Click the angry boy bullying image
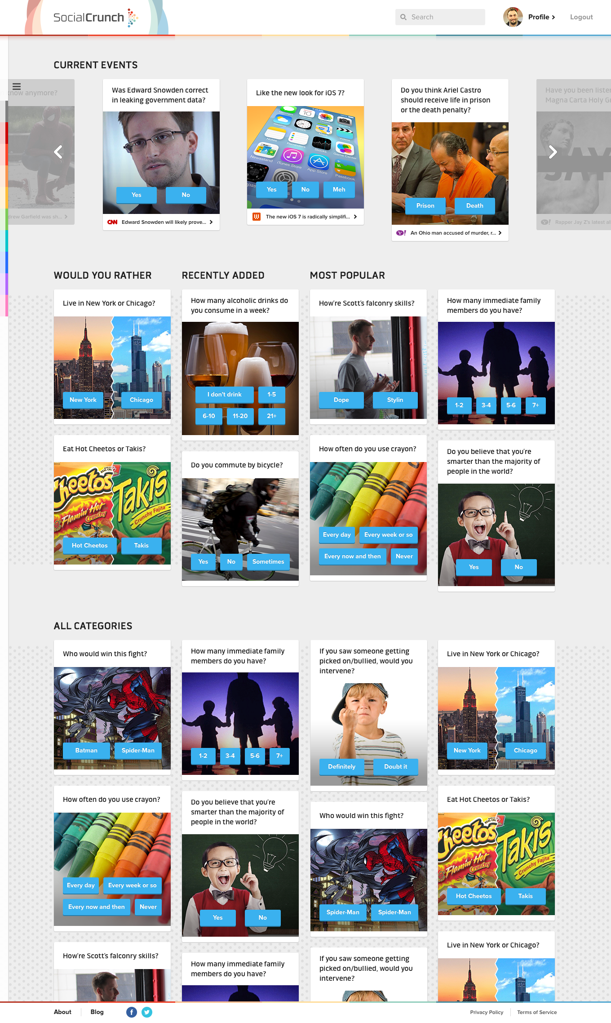Screen dimensions: 611x1023 pos(369,734)
